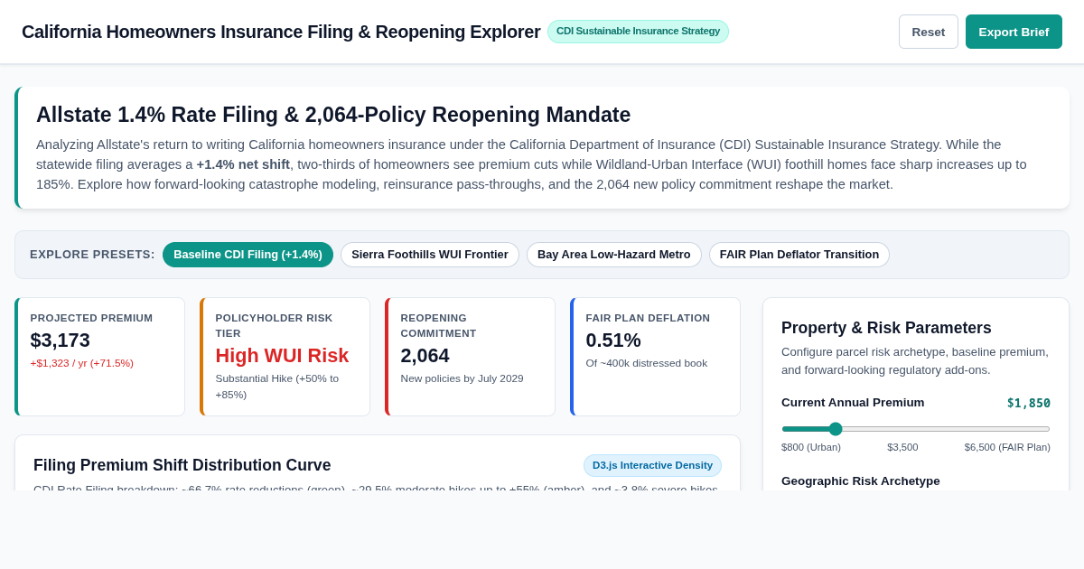Click the Substantial Hike (+50% to +85%) note

pyautogui.click(x=277, y=387)
